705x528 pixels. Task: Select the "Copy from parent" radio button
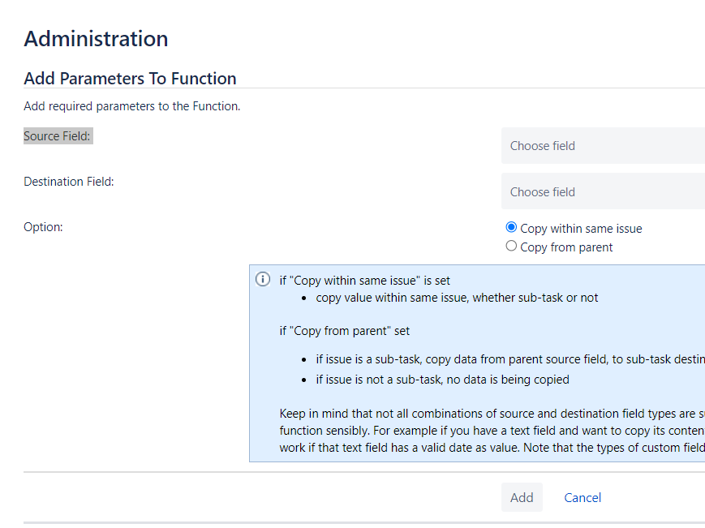(511, 246)
